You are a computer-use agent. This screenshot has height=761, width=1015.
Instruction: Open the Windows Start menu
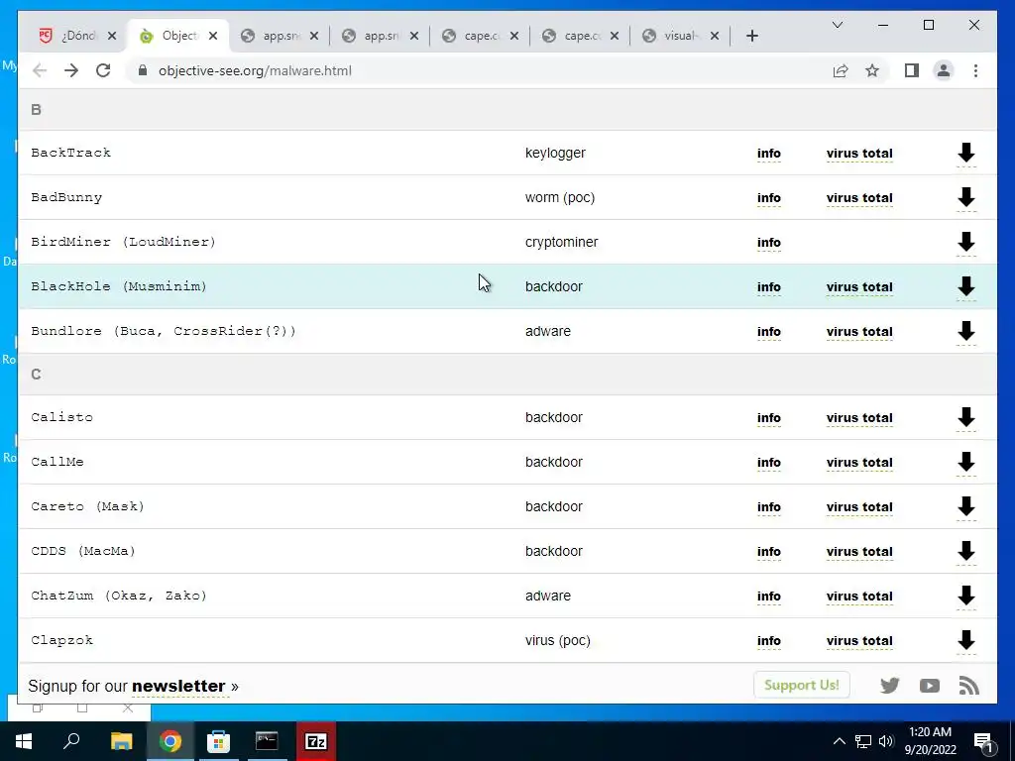click(x=24, y=741)
